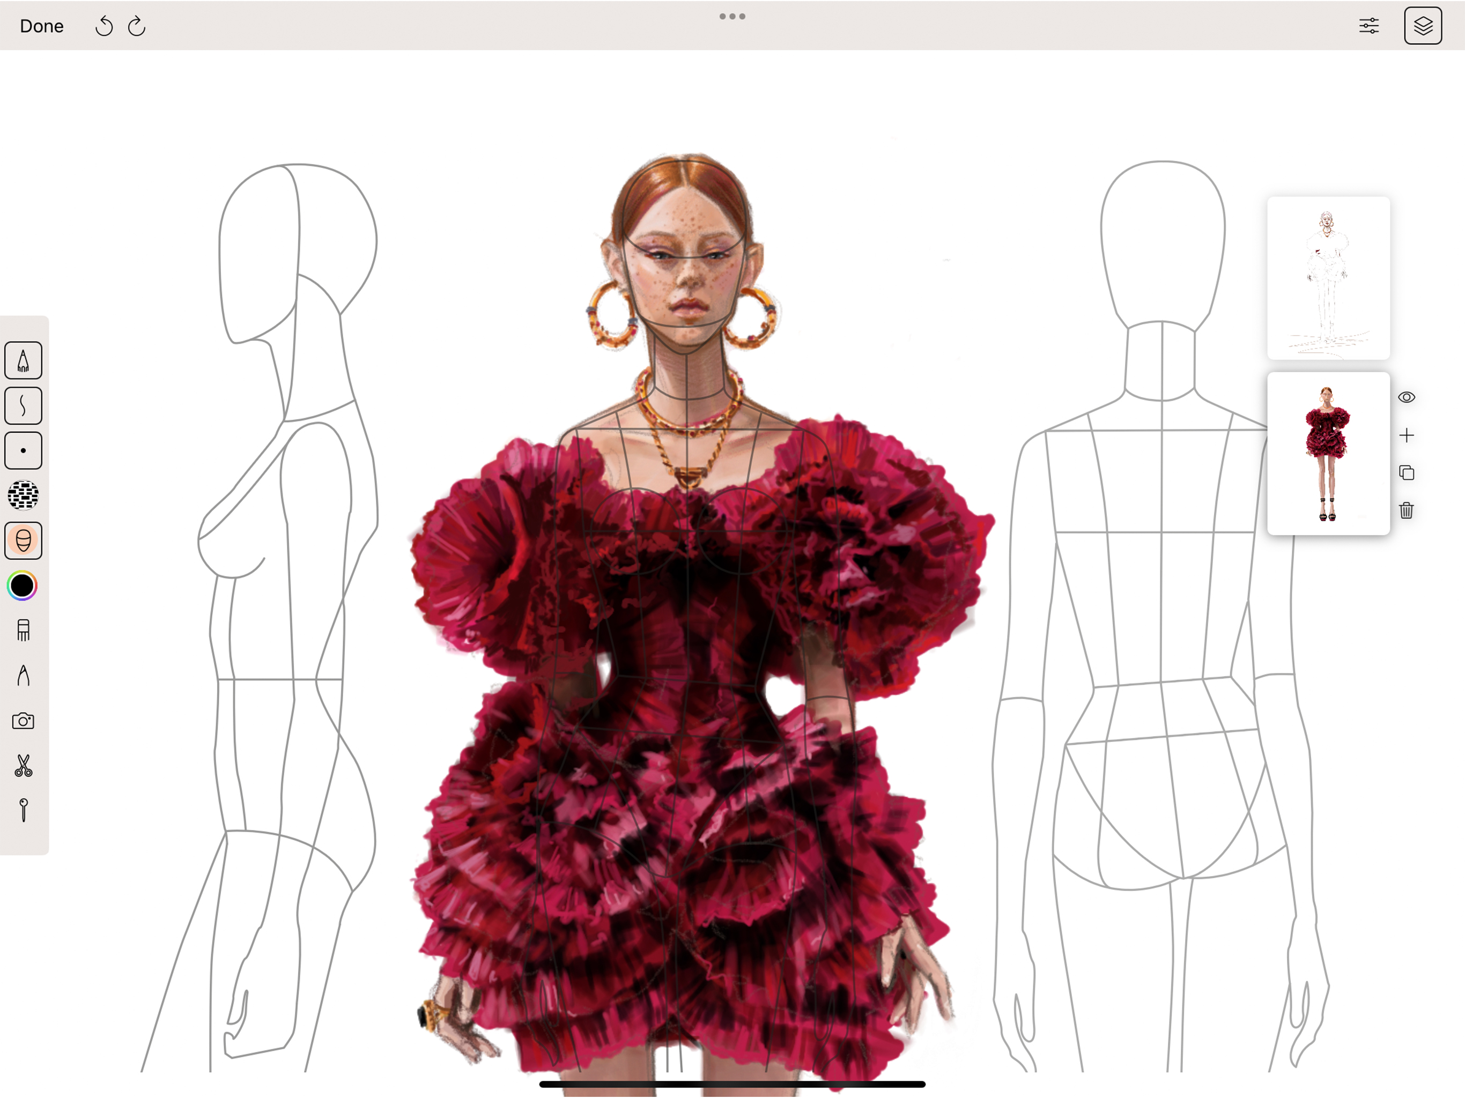Redo the last undone action
The image size is (1465, 1098).
point(136,26)
